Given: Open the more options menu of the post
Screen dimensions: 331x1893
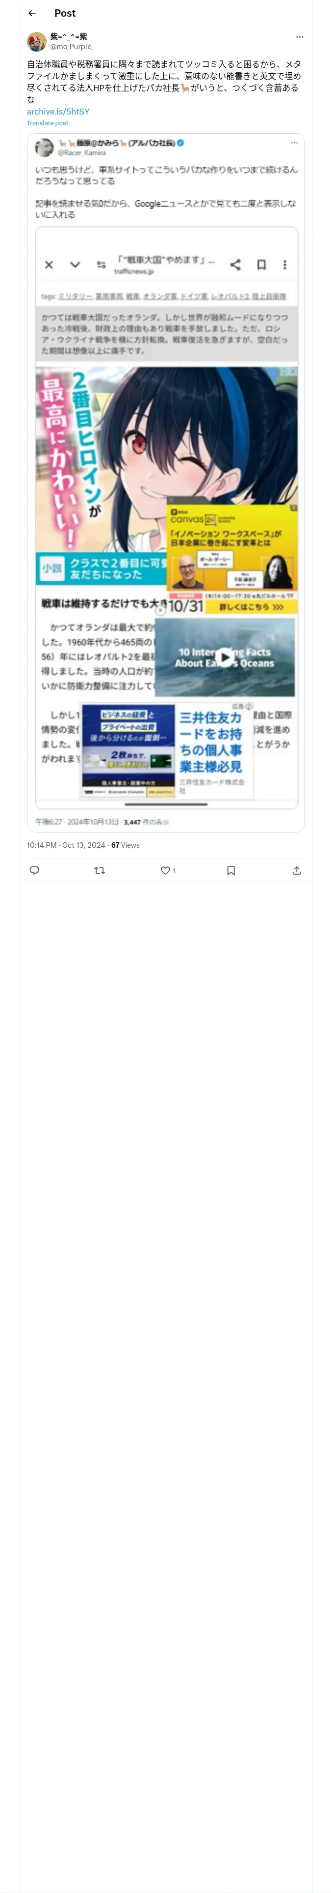Looking at the screenshot, I should (300, 37).
